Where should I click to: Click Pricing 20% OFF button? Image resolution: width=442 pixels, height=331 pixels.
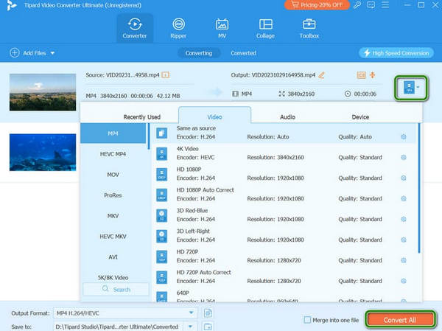tap(317, 5)
